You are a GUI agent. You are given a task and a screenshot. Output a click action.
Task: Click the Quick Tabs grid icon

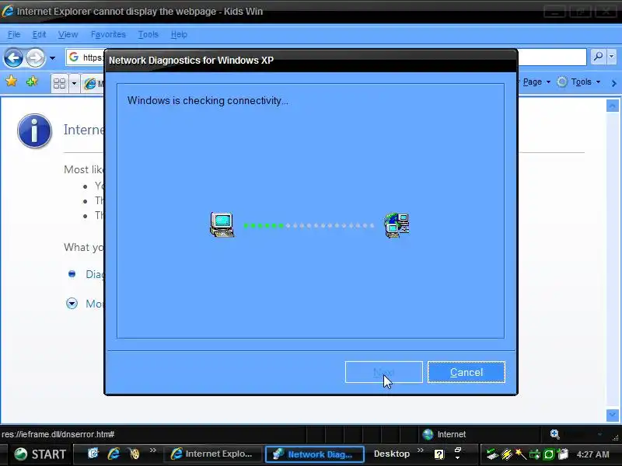coord(60,83)
